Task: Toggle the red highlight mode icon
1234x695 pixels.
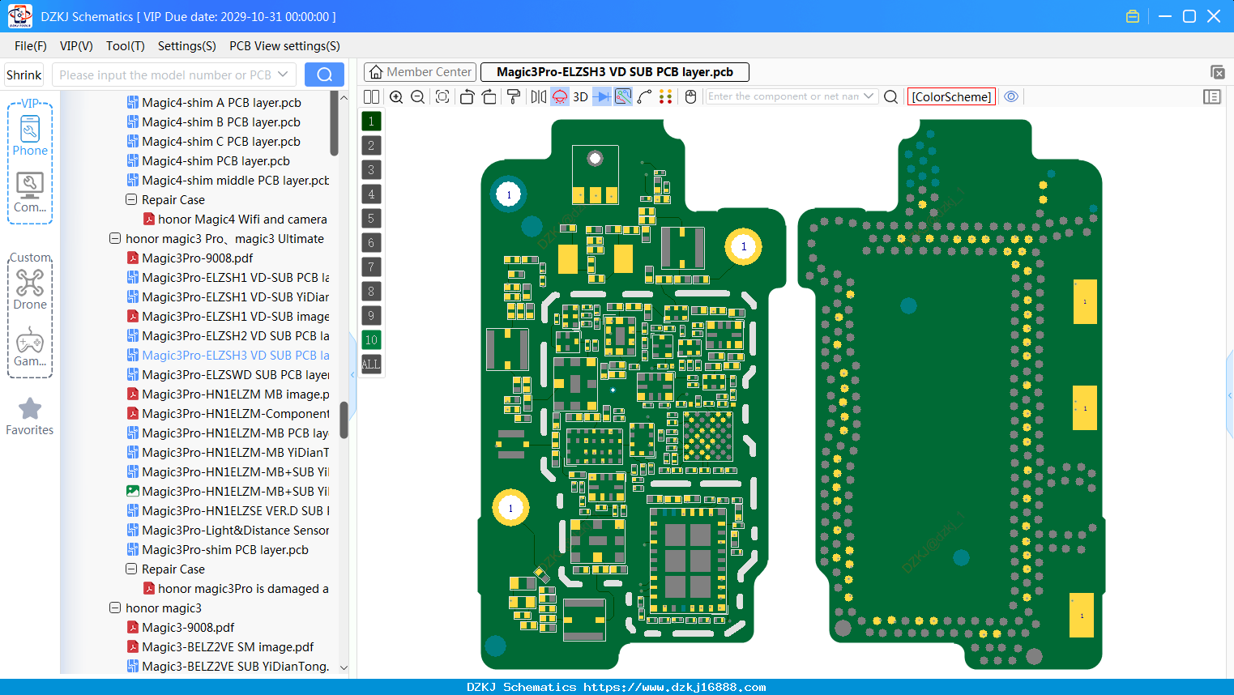Action: click(560, 96)
